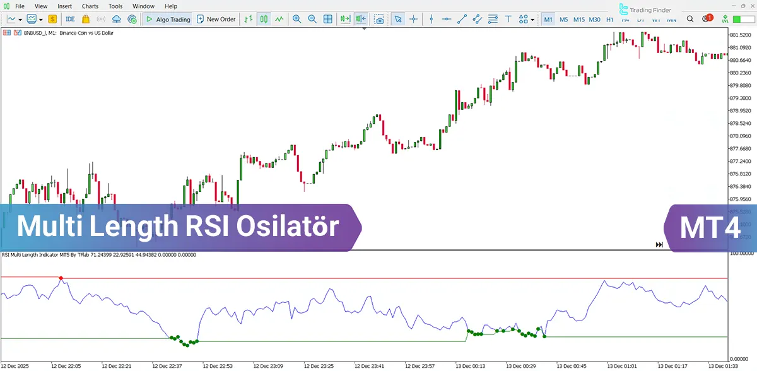Select the trendline drawing tool
The width and height of the screenshot is (757, 371).
[x=461, y=19]
